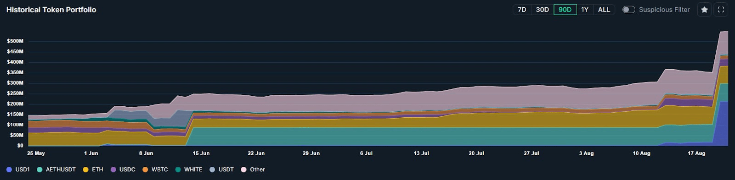Choose the 1Y time range
Image resolution: width=735 pixels, height=180 pixels.
click(585, 10)
